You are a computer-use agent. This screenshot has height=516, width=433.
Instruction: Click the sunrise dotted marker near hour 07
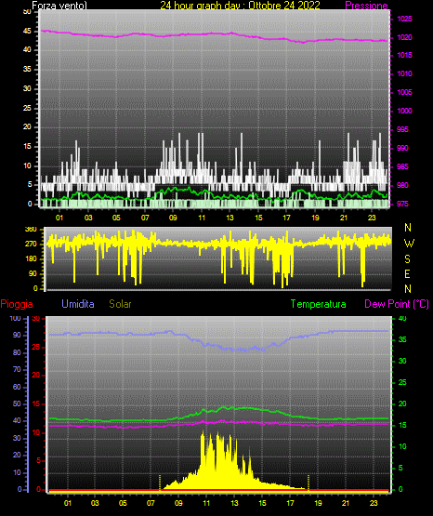(160, 483)
